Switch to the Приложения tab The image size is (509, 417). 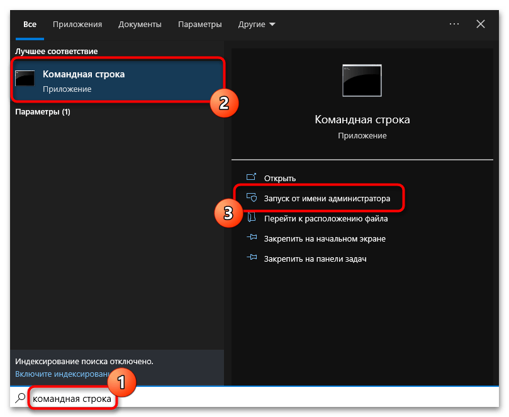coord(77,24)
